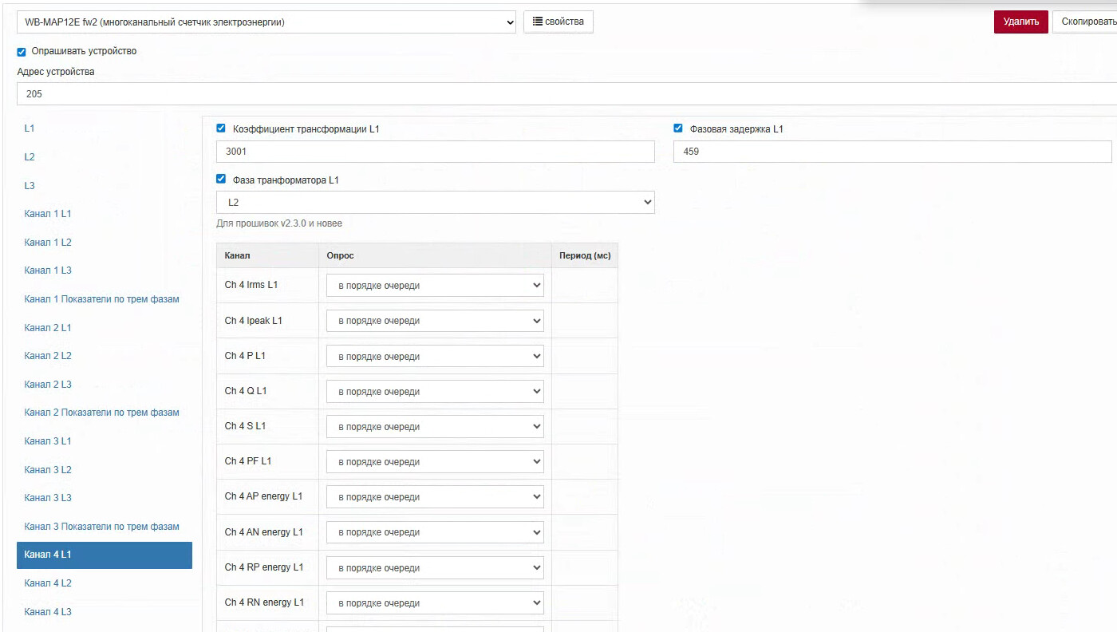Expand the Фаза транформатора L1 dropdown

435,203
